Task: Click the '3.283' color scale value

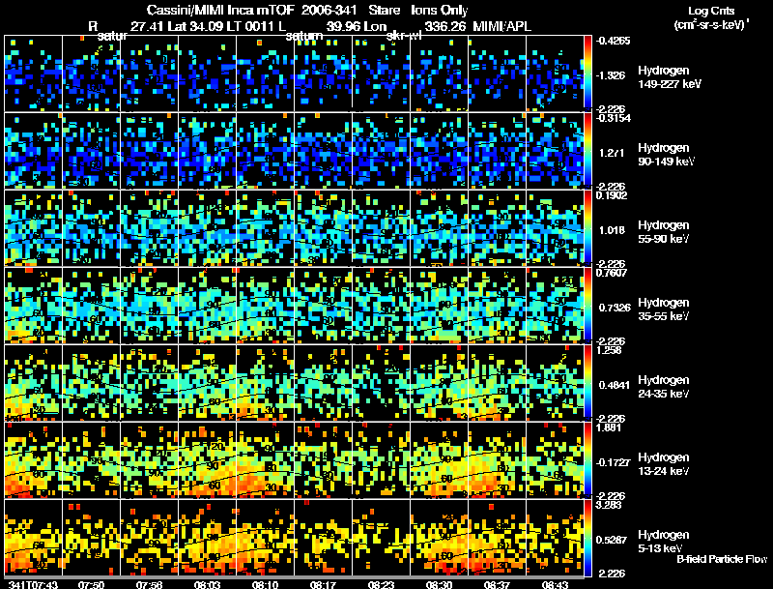Action: pyautogui.click(x=609, y=506)
